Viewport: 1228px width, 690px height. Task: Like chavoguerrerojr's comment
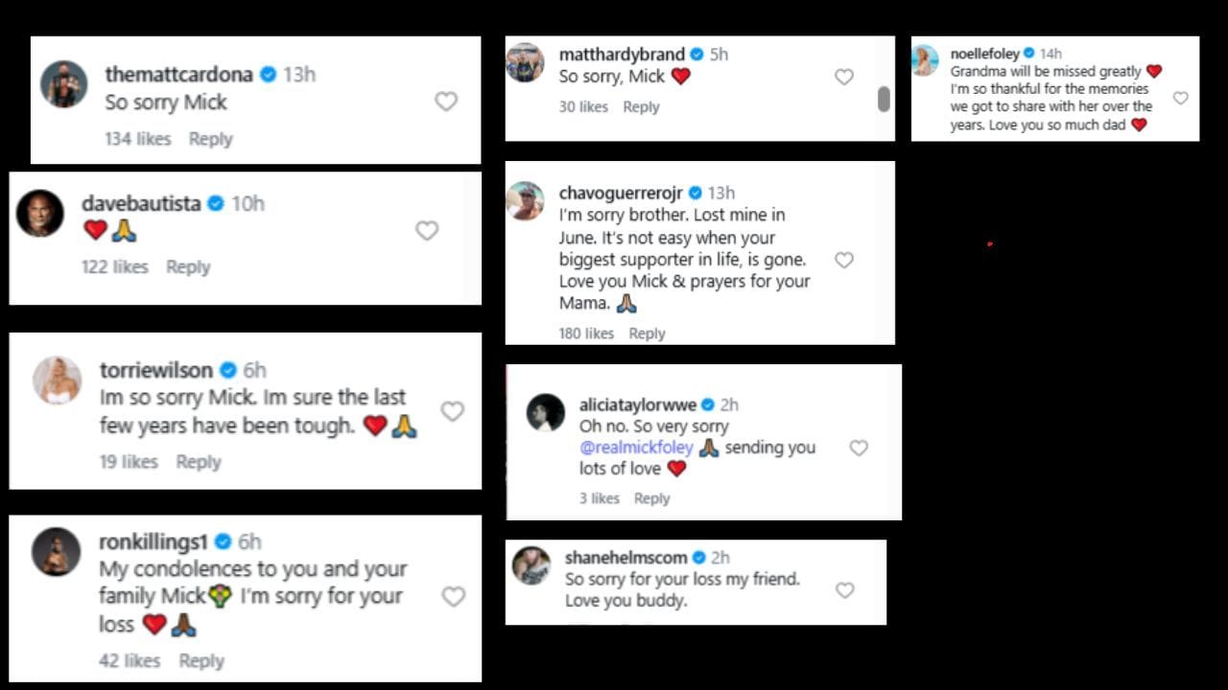coord(844,259)
